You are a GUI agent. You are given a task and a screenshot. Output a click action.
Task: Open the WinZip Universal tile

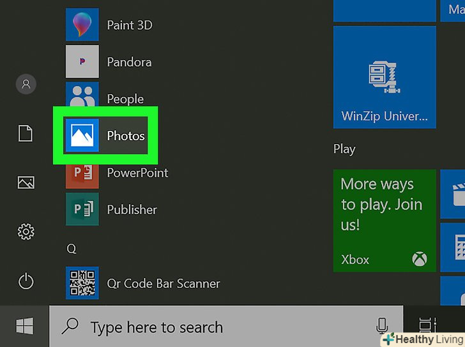point(385,77)
